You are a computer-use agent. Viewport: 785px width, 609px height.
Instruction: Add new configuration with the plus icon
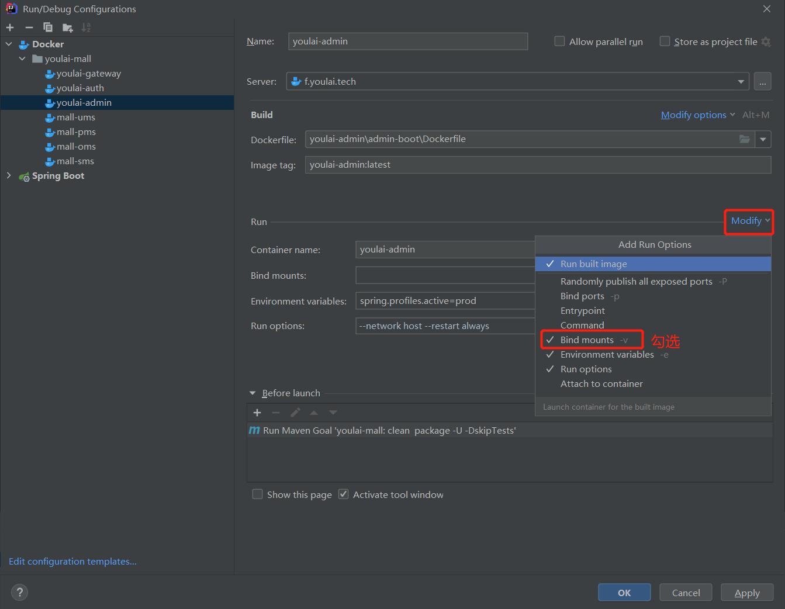point(10,27)
